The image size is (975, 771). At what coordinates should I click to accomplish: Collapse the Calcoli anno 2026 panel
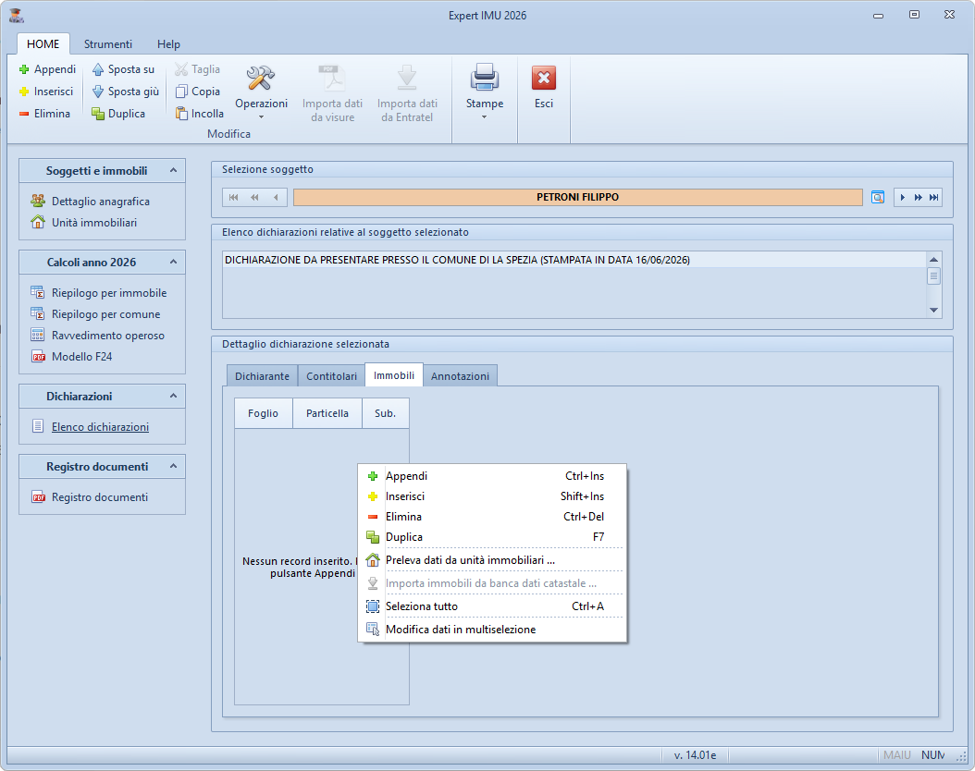(x=171, y=263)
